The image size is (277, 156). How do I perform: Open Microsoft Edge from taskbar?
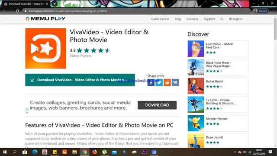(35, 152)
